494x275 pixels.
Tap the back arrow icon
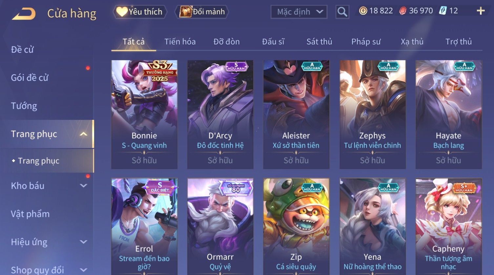tap(24, 14)
